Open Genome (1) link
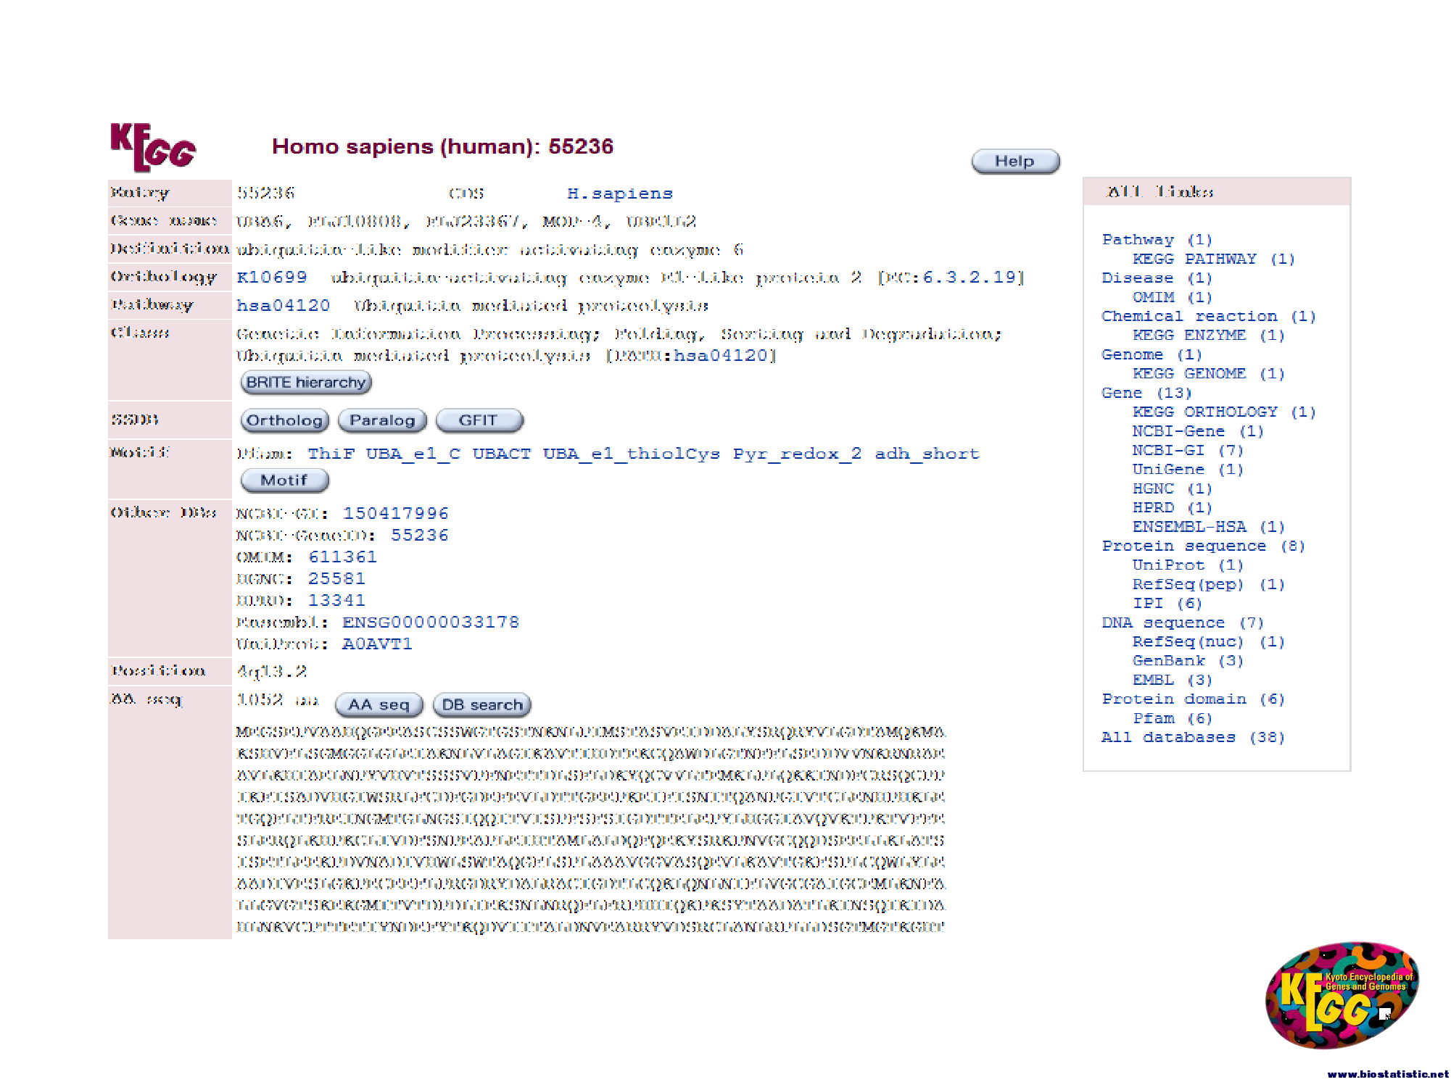Image resolution: width=1451 pixels, height=1082 pixels. (1152, 355)
